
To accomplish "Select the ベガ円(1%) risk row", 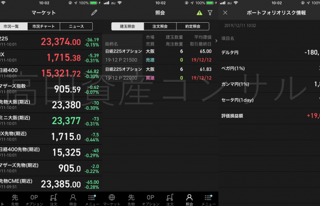I will pos(269,68).
